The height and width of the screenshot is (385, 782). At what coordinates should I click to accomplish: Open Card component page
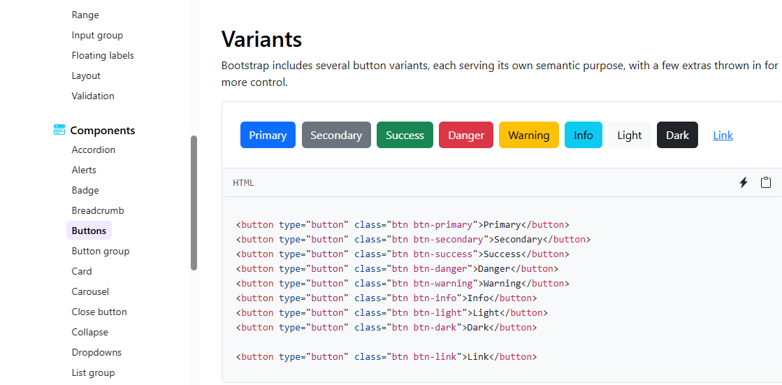[x=82, y=271]
